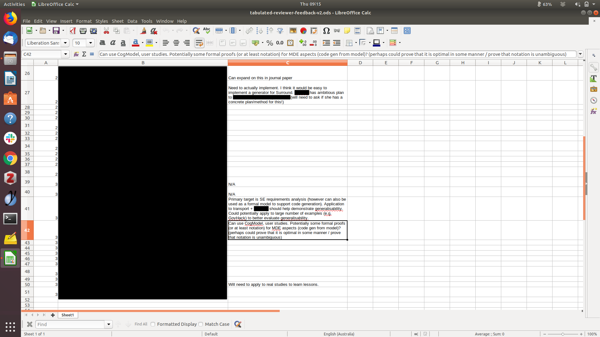Click the Sum sigma icon
The height and width of the screenshot is (337, 600).
point(84,54)
